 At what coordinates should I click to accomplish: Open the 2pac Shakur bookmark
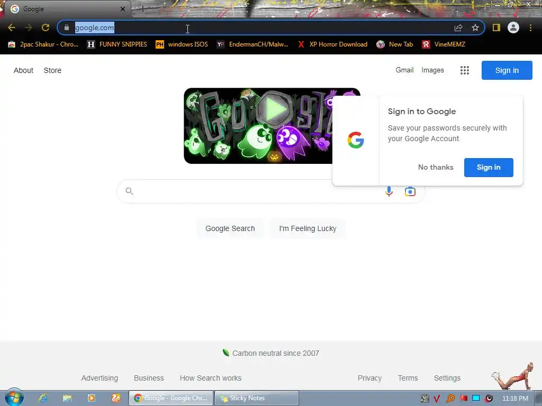(43, 44)
